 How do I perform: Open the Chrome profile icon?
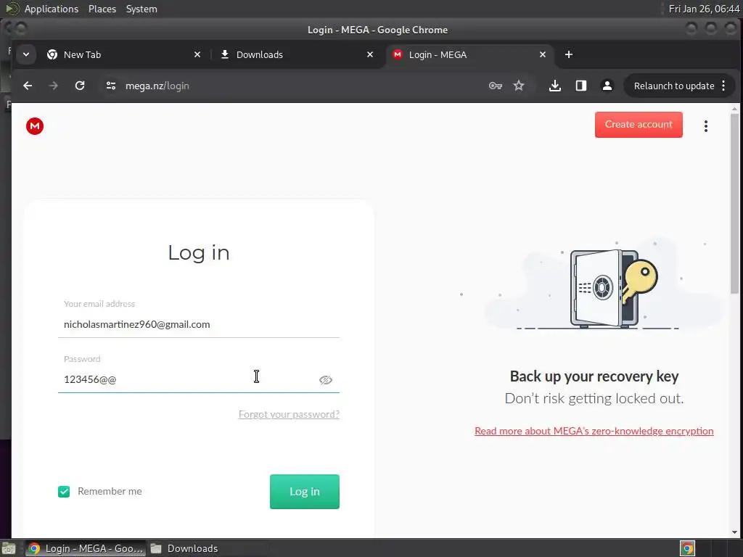(607, 86)
